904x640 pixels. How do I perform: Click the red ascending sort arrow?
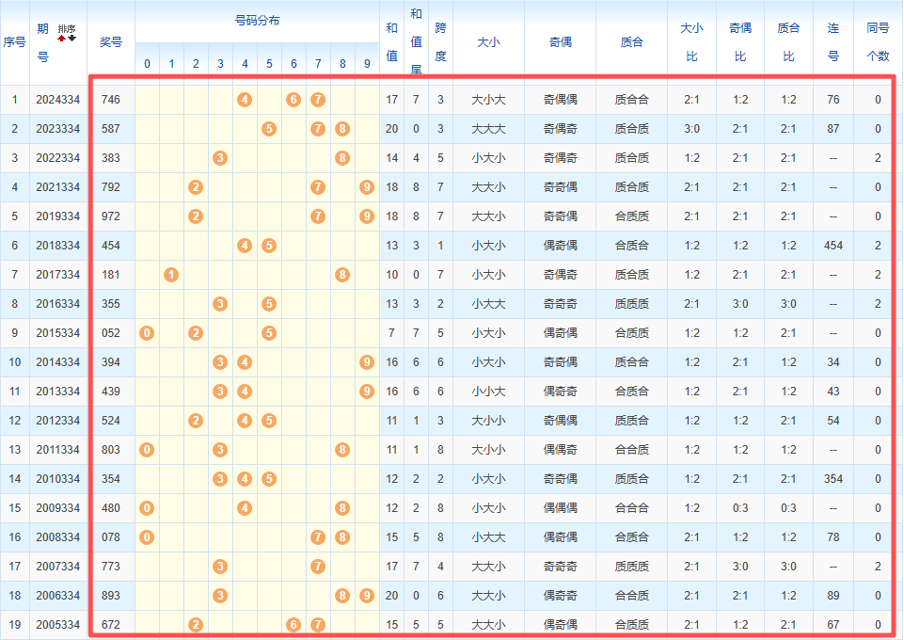(x=62, y=39)
